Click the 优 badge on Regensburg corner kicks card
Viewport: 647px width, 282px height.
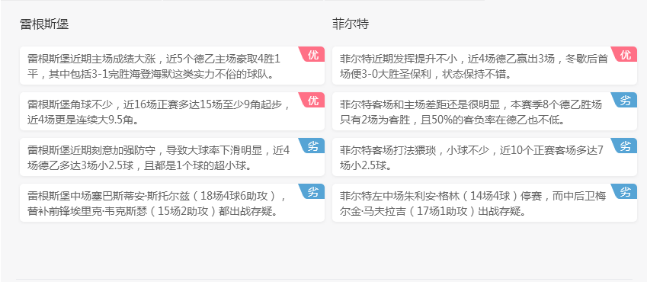[312, 100]
